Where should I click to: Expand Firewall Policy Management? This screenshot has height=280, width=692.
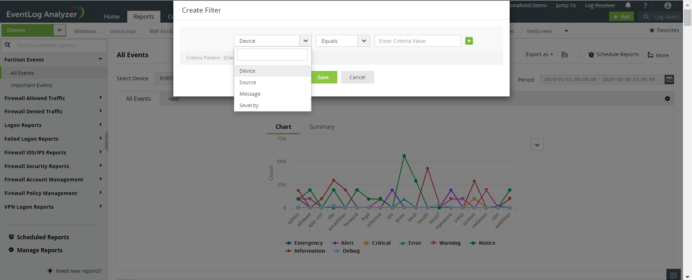click(101, 193)
